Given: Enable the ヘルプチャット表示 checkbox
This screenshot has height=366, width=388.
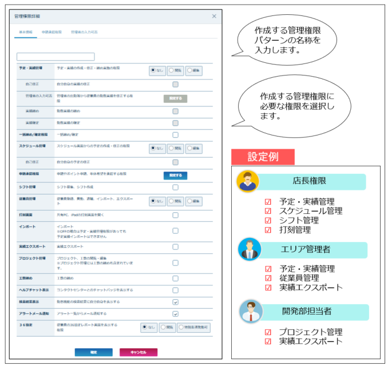Looking at the screenshot, I should (176, 291).
